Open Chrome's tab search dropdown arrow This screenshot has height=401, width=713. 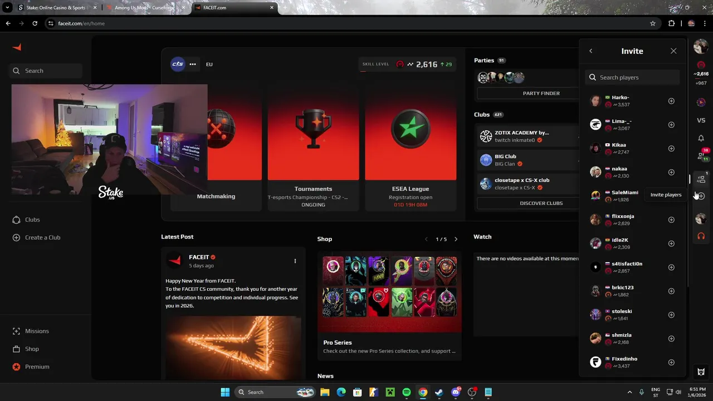(7, 8)
